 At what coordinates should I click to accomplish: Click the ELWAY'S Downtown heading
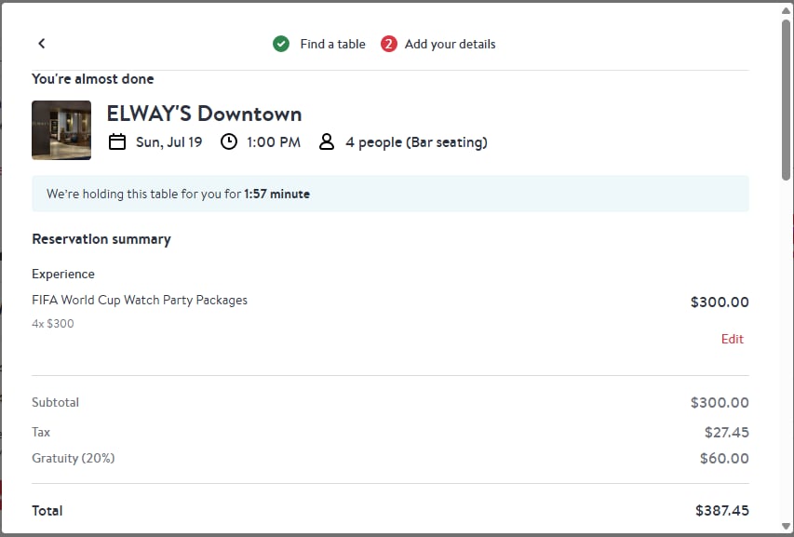(x=204, y=114)
